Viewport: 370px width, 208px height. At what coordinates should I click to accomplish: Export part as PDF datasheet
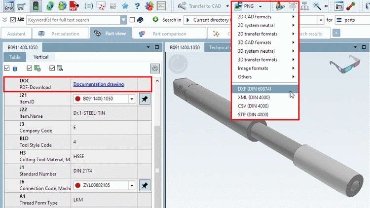pos(74,6)
